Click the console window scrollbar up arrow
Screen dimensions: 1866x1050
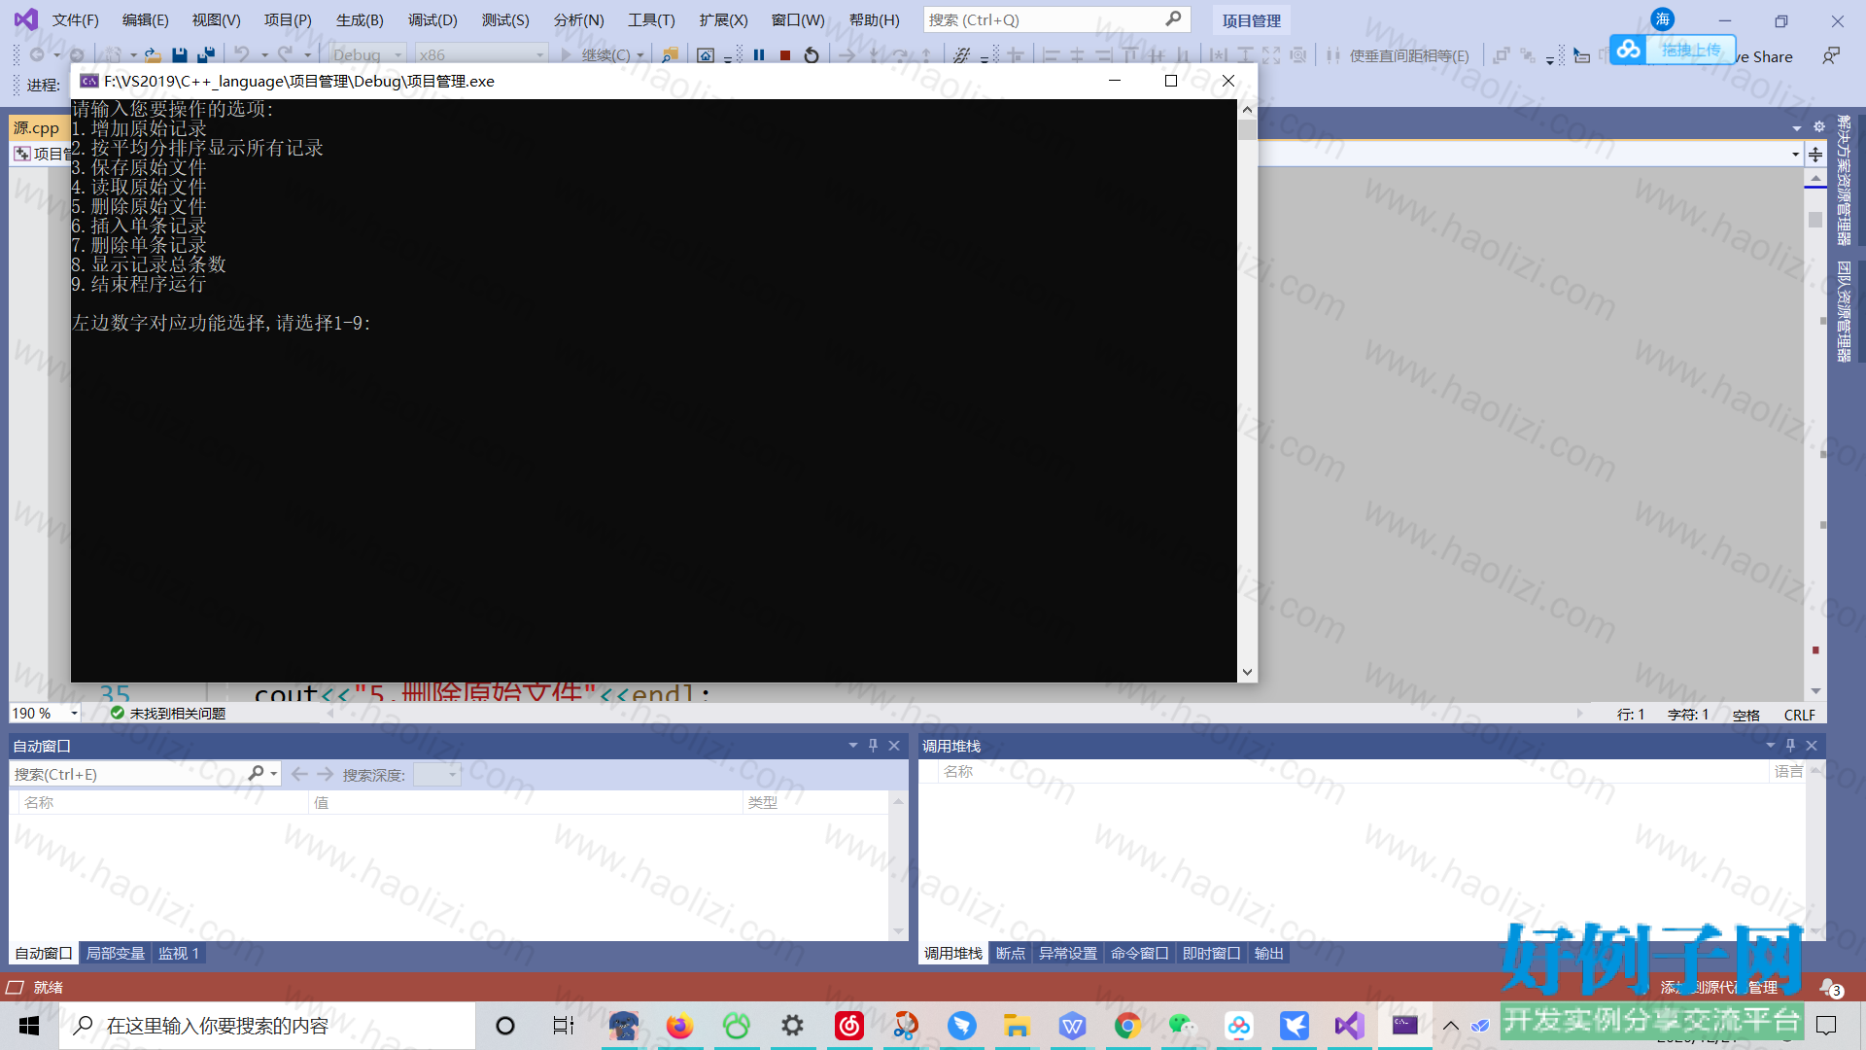tap(1247, 110)
